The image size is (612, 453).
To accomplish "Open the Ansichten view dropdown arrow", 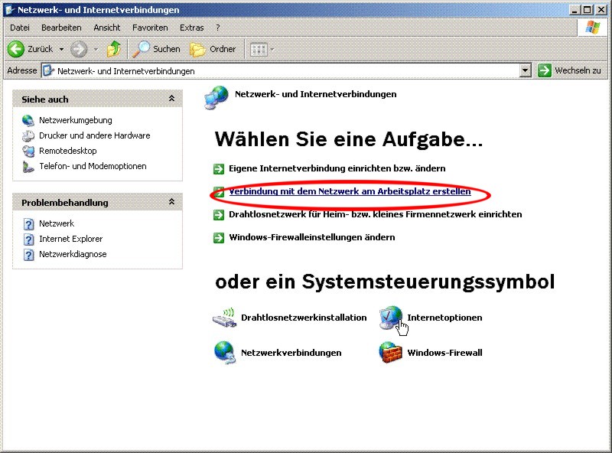I will tap(272, 49).
